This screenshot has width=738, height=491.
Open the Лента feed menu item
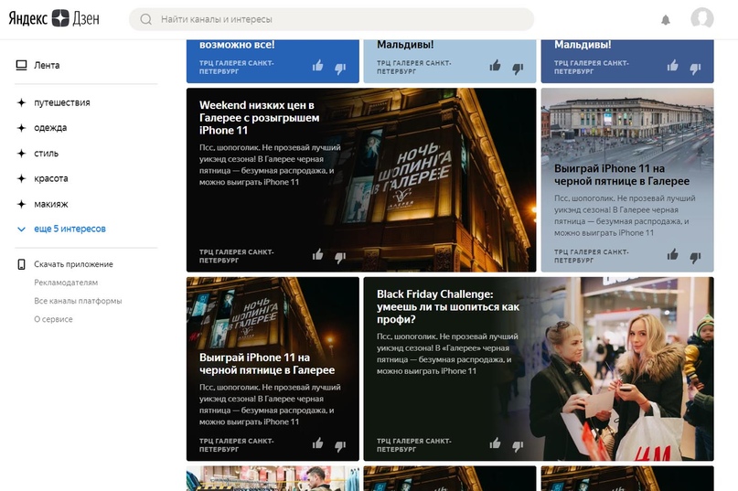(47, 66)
